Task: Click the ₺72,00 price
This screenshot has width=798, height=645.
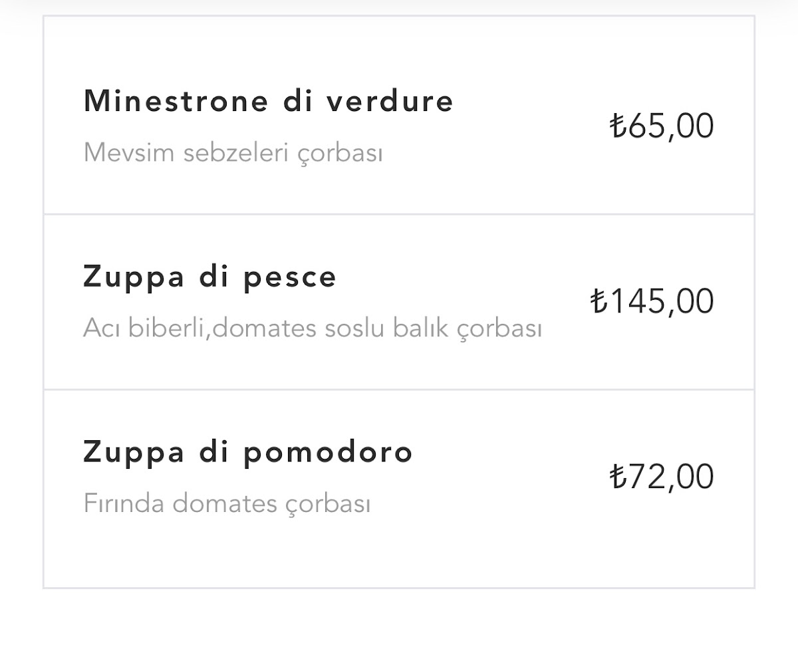Action: coord(662,476)
